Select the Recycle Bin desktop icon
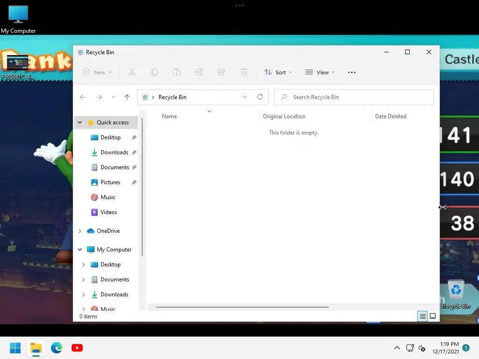 pyautogui.click(x=456, y=294)
